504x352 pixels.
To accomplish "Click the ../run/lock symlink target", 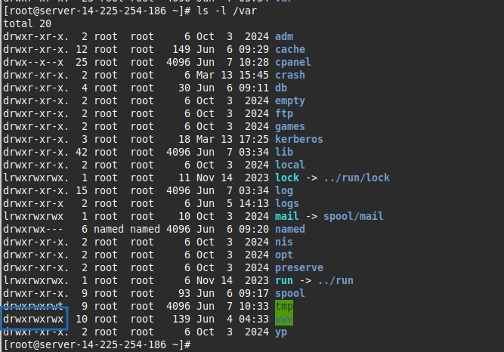I will point(355,178).
